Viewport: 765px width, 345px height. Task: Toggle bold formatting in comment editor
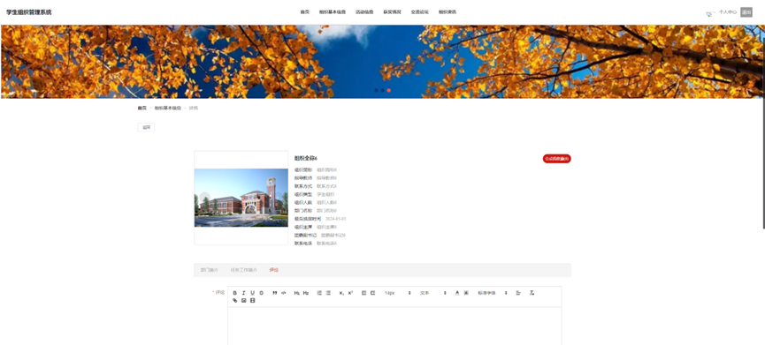(234, 293)
